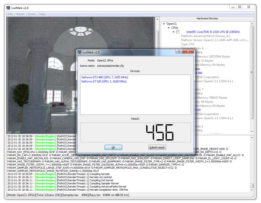Click up arrow of the log panel scrollbar

(x=252, y=138)
